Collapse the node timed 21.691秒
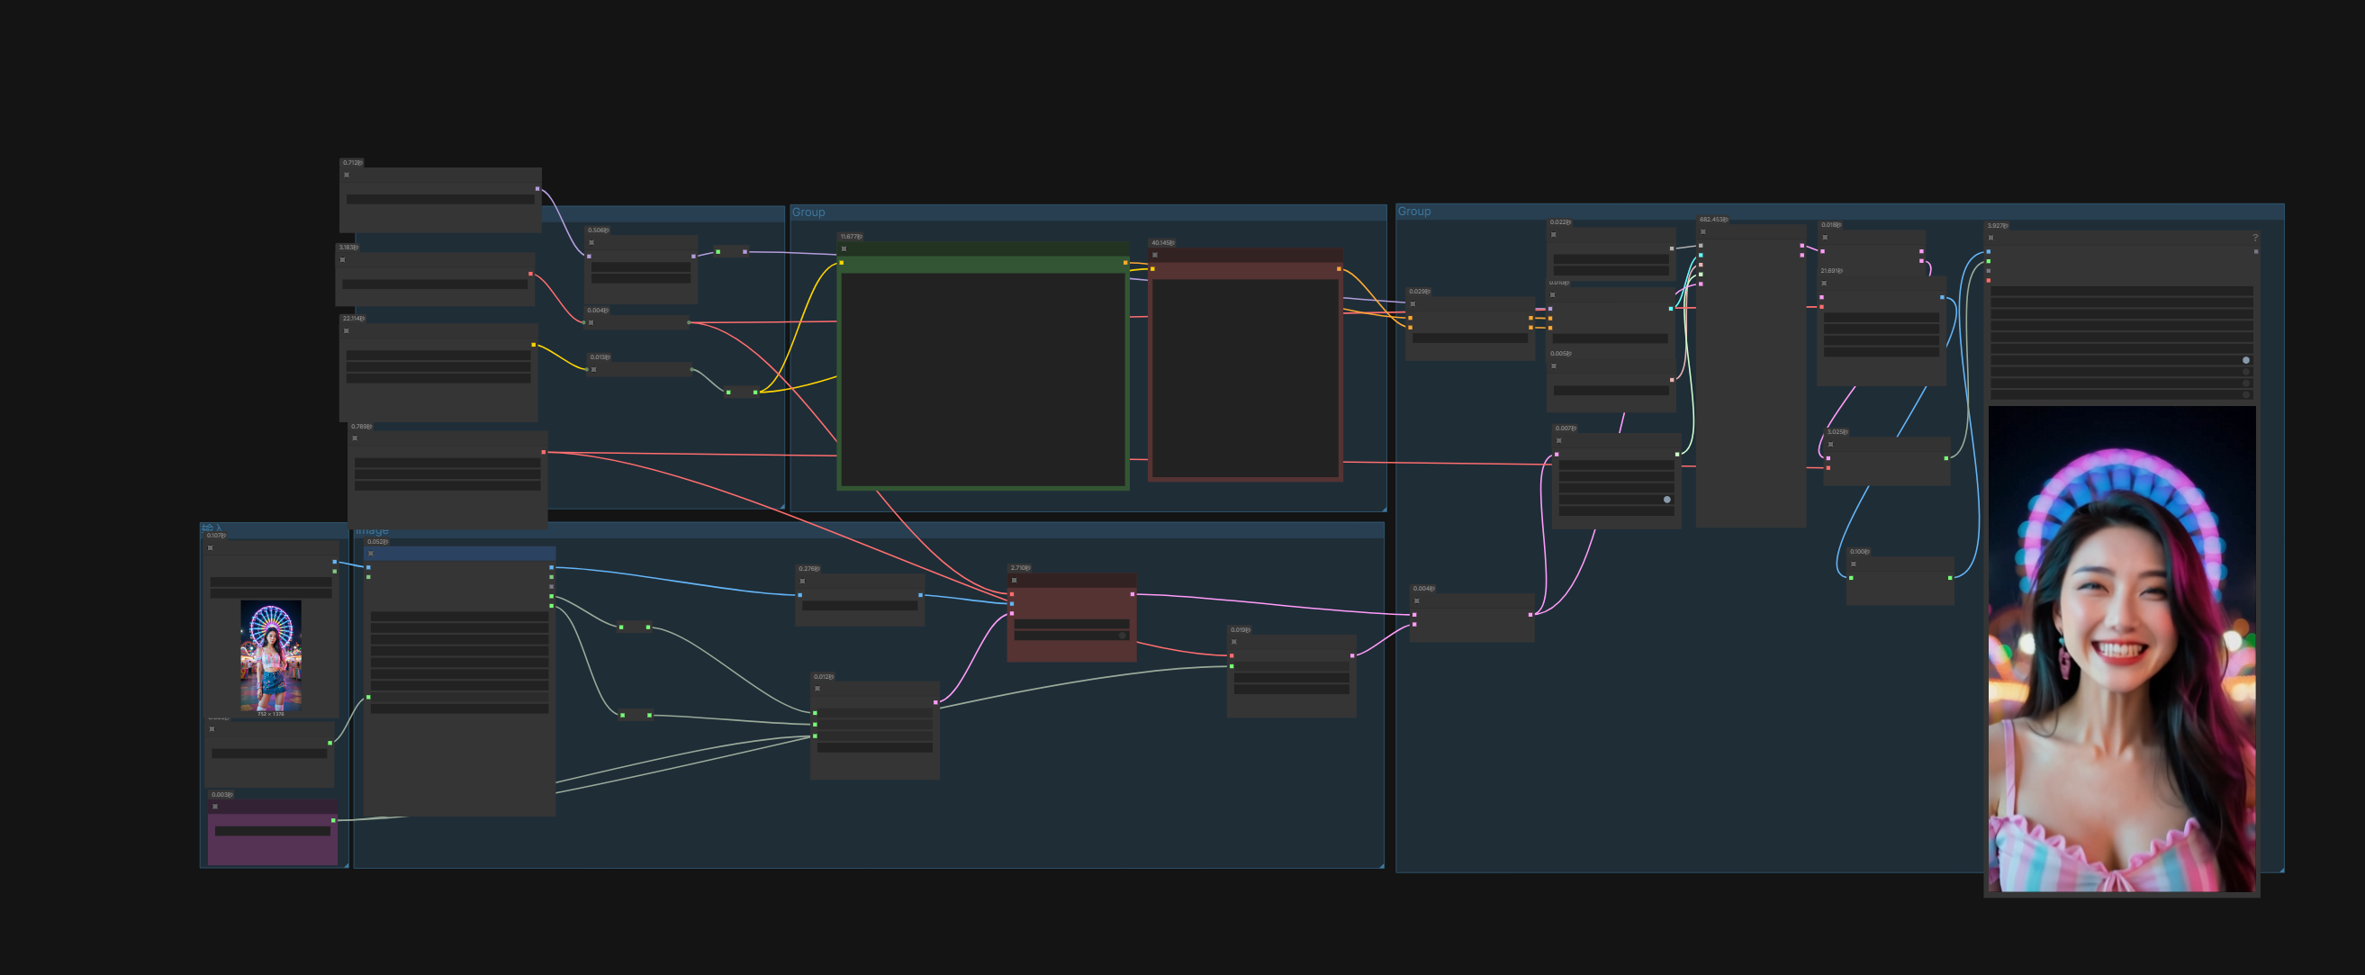2365x975 pixels. click(1824, 283)
